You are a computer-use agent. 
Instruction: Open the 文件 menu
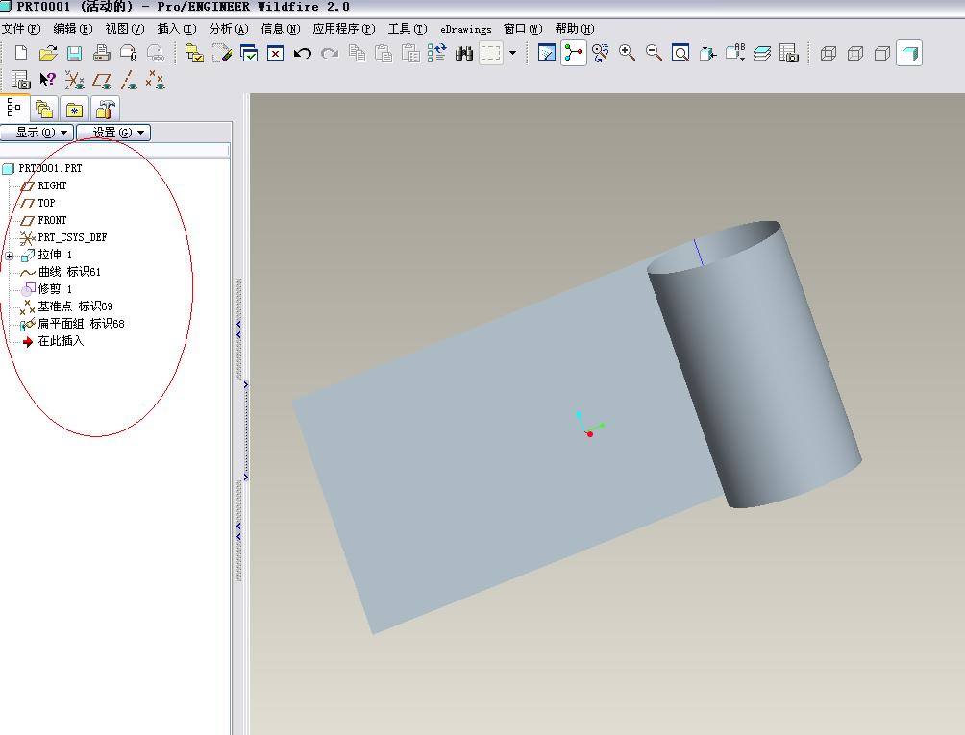coord(21,29)
